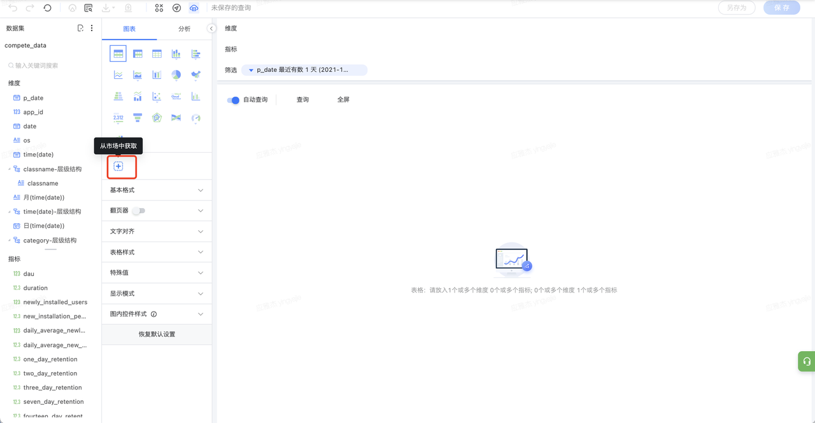This screenshot has height=423, width=815.
Task: Select the scatter plot chart icon
Action: [157, 97]
